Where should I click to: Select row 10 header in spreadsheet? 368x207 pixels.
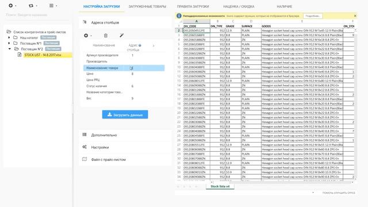[x=179, y=67]
